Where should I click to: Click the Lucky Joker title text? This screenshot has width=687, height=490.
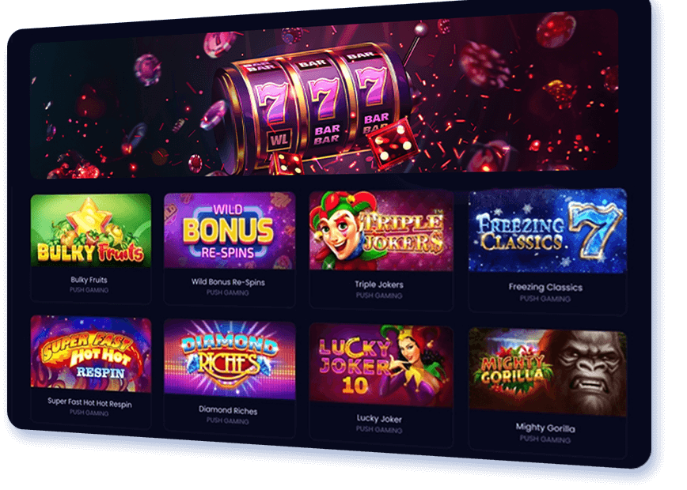point(379,419)
